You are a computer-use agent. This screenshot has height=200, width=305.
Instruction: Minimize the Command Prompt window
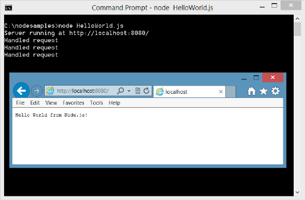[262, 7]
